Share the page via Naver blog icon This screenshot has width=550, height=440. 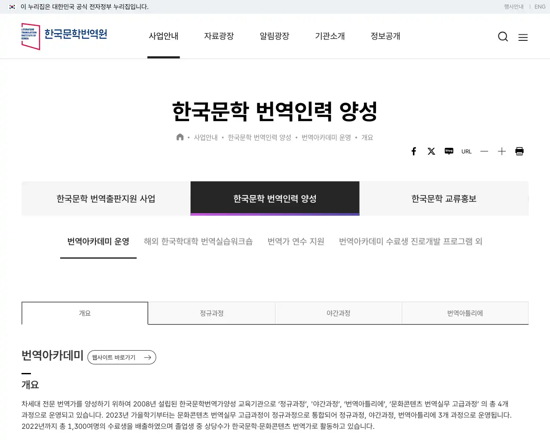point(449,151)
